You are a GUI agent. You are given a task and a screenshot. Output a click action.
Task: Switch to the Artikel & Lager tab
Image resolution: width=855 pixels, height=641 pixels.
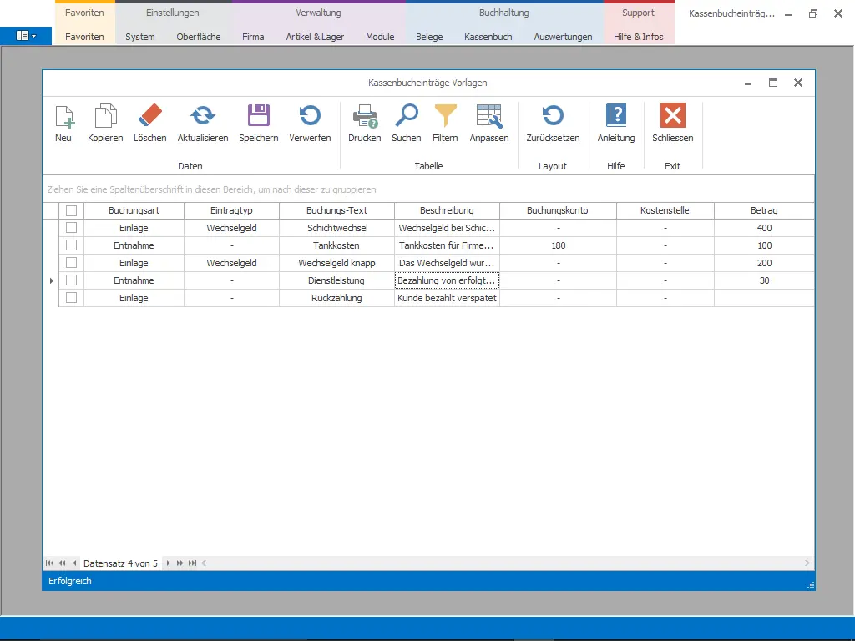pos(315,37)
